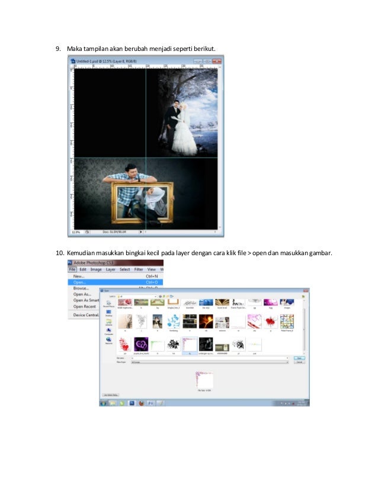
Task: Maximize the Untitled-1.psd document window
Action: coord(207,61)
